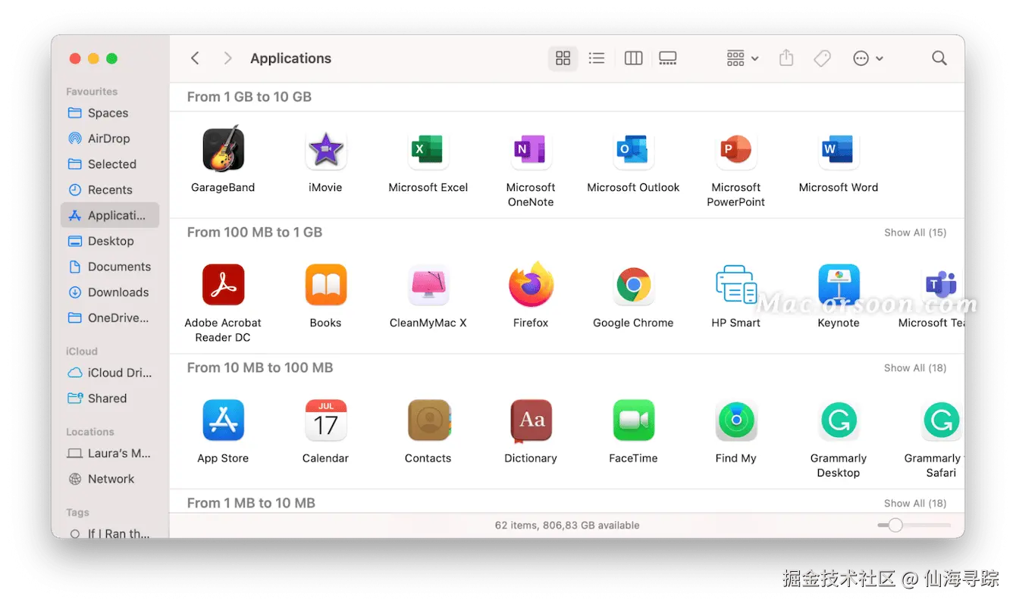Open Network in the sidebar
Image resolution: width=1016 pixels, height=606 pixels.
pos(110,479)
